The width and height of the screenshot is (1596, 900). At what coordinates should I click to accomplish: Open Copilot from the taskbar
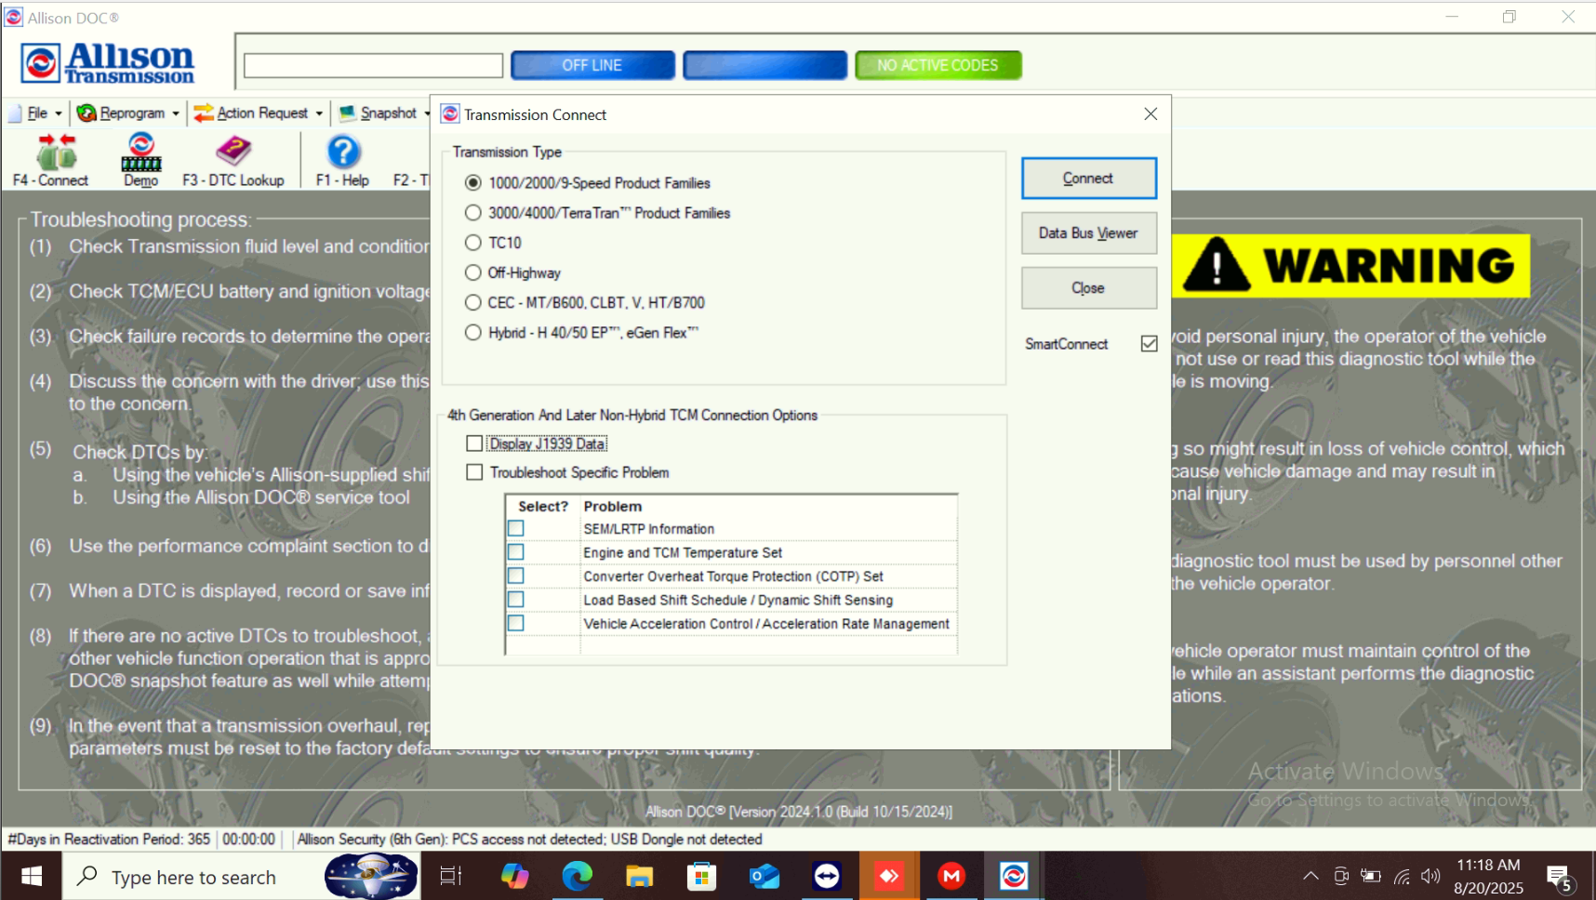(x=514, y=877)
